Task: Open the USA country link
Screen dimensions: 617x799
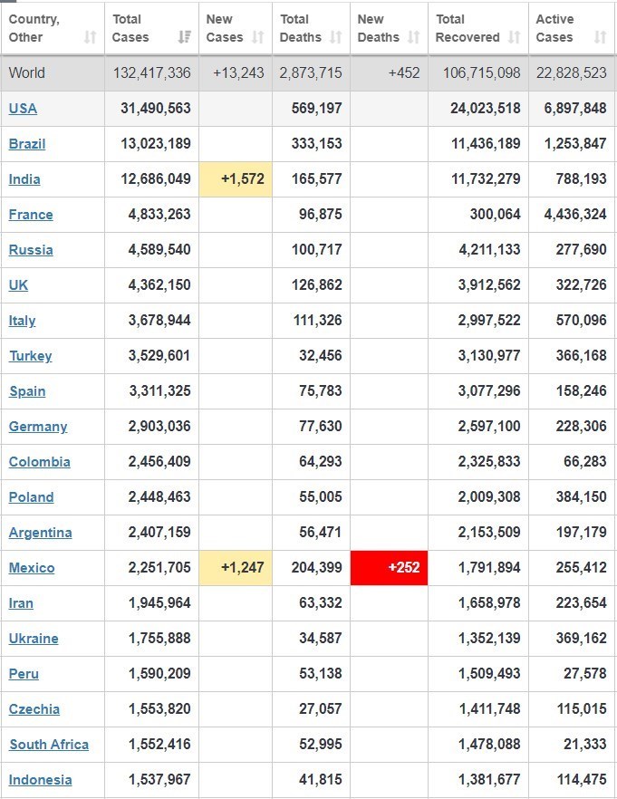Action: [23, 109]
